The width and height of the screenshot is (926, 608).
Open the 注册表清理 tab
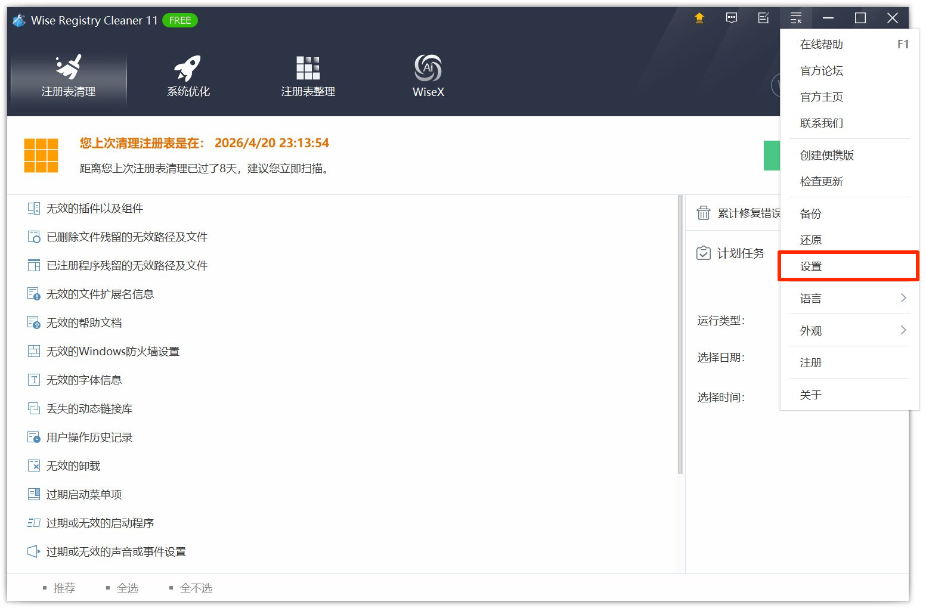coord(69,77)
